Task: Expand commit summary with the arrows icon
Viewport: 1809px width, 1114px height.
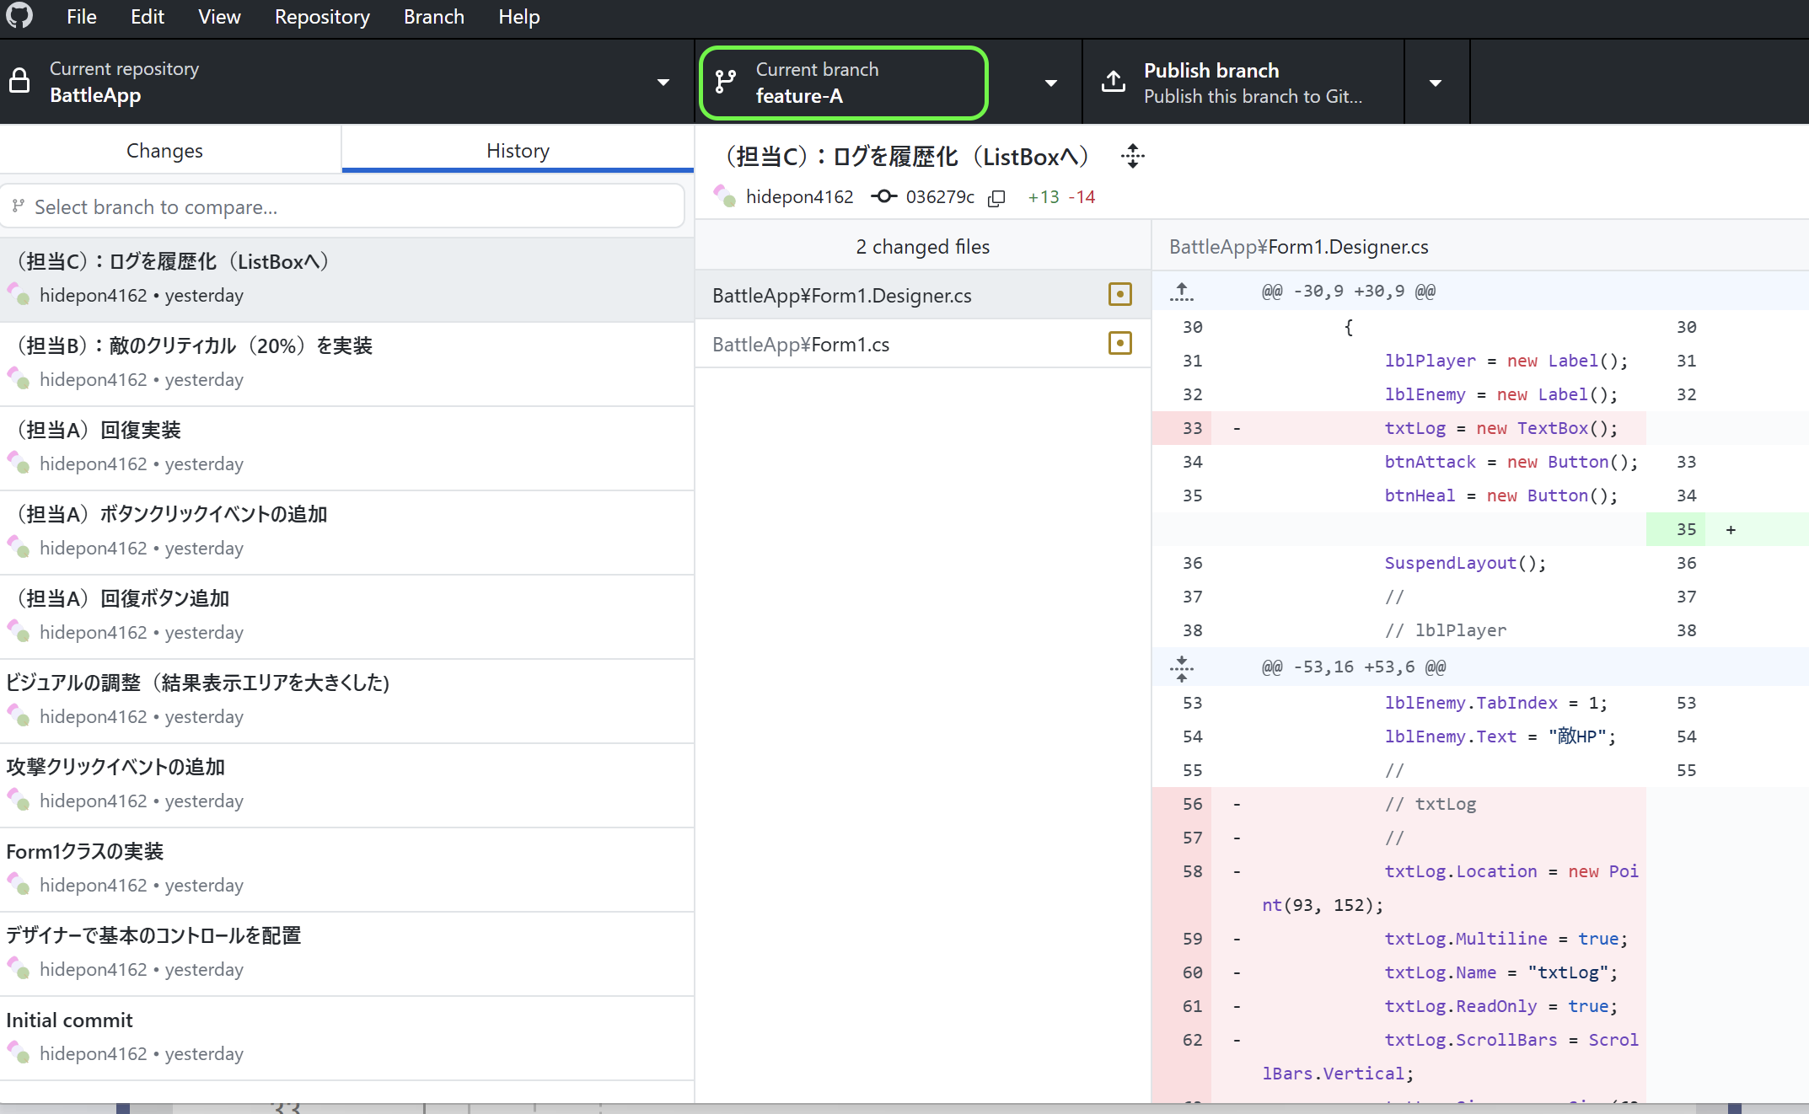Action: [1133, 156]
